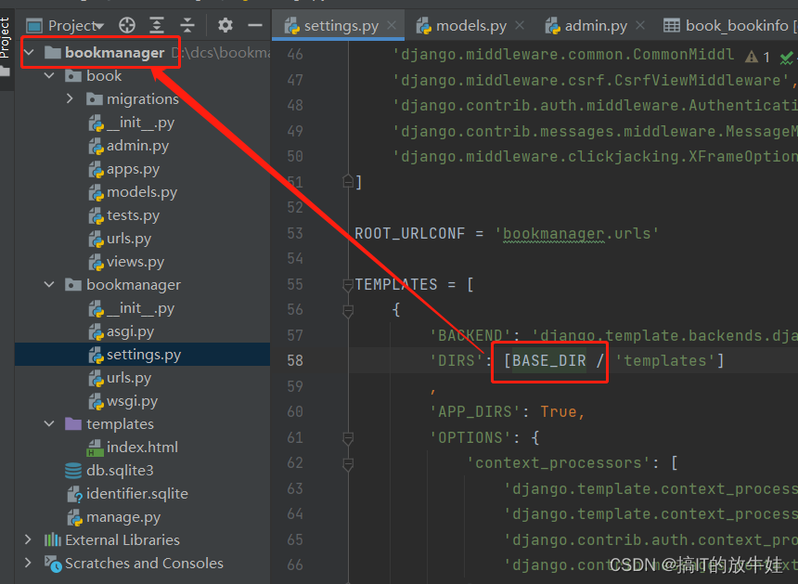Click the 'templates' string on line 58
Viewport: 798px width, 584px height.
coord(665,360)
